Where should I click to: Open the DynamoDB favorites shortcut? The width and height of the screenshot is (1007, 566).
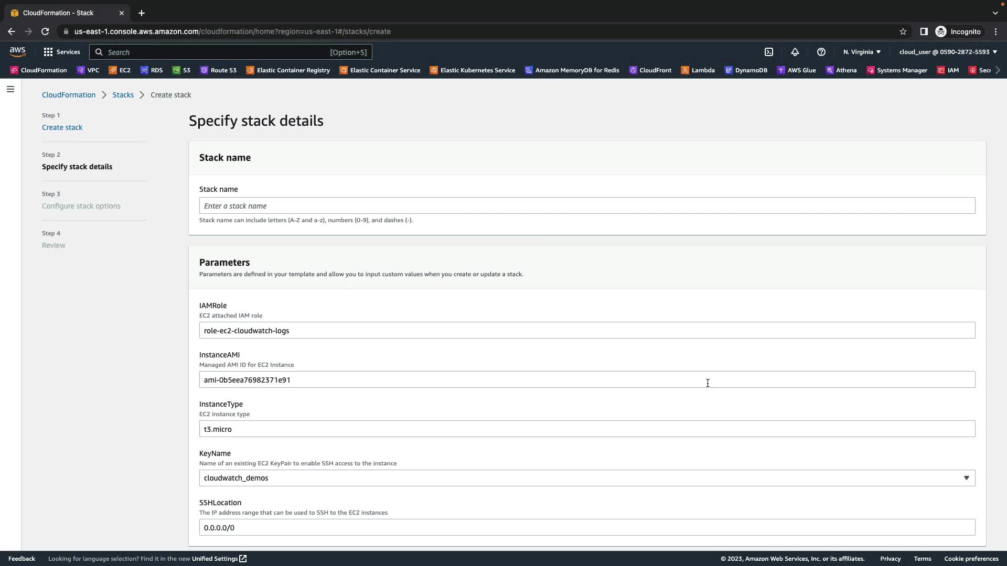pos(746,70)
